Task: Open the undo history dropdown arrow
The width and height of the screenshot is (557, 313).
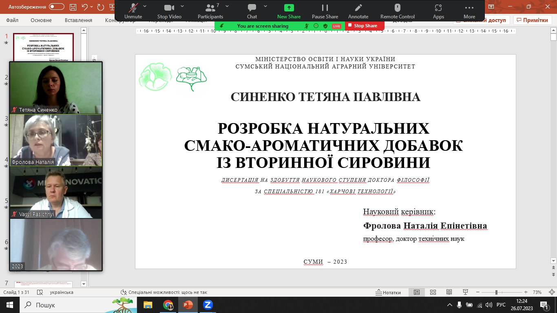Action: coord(92,7)
